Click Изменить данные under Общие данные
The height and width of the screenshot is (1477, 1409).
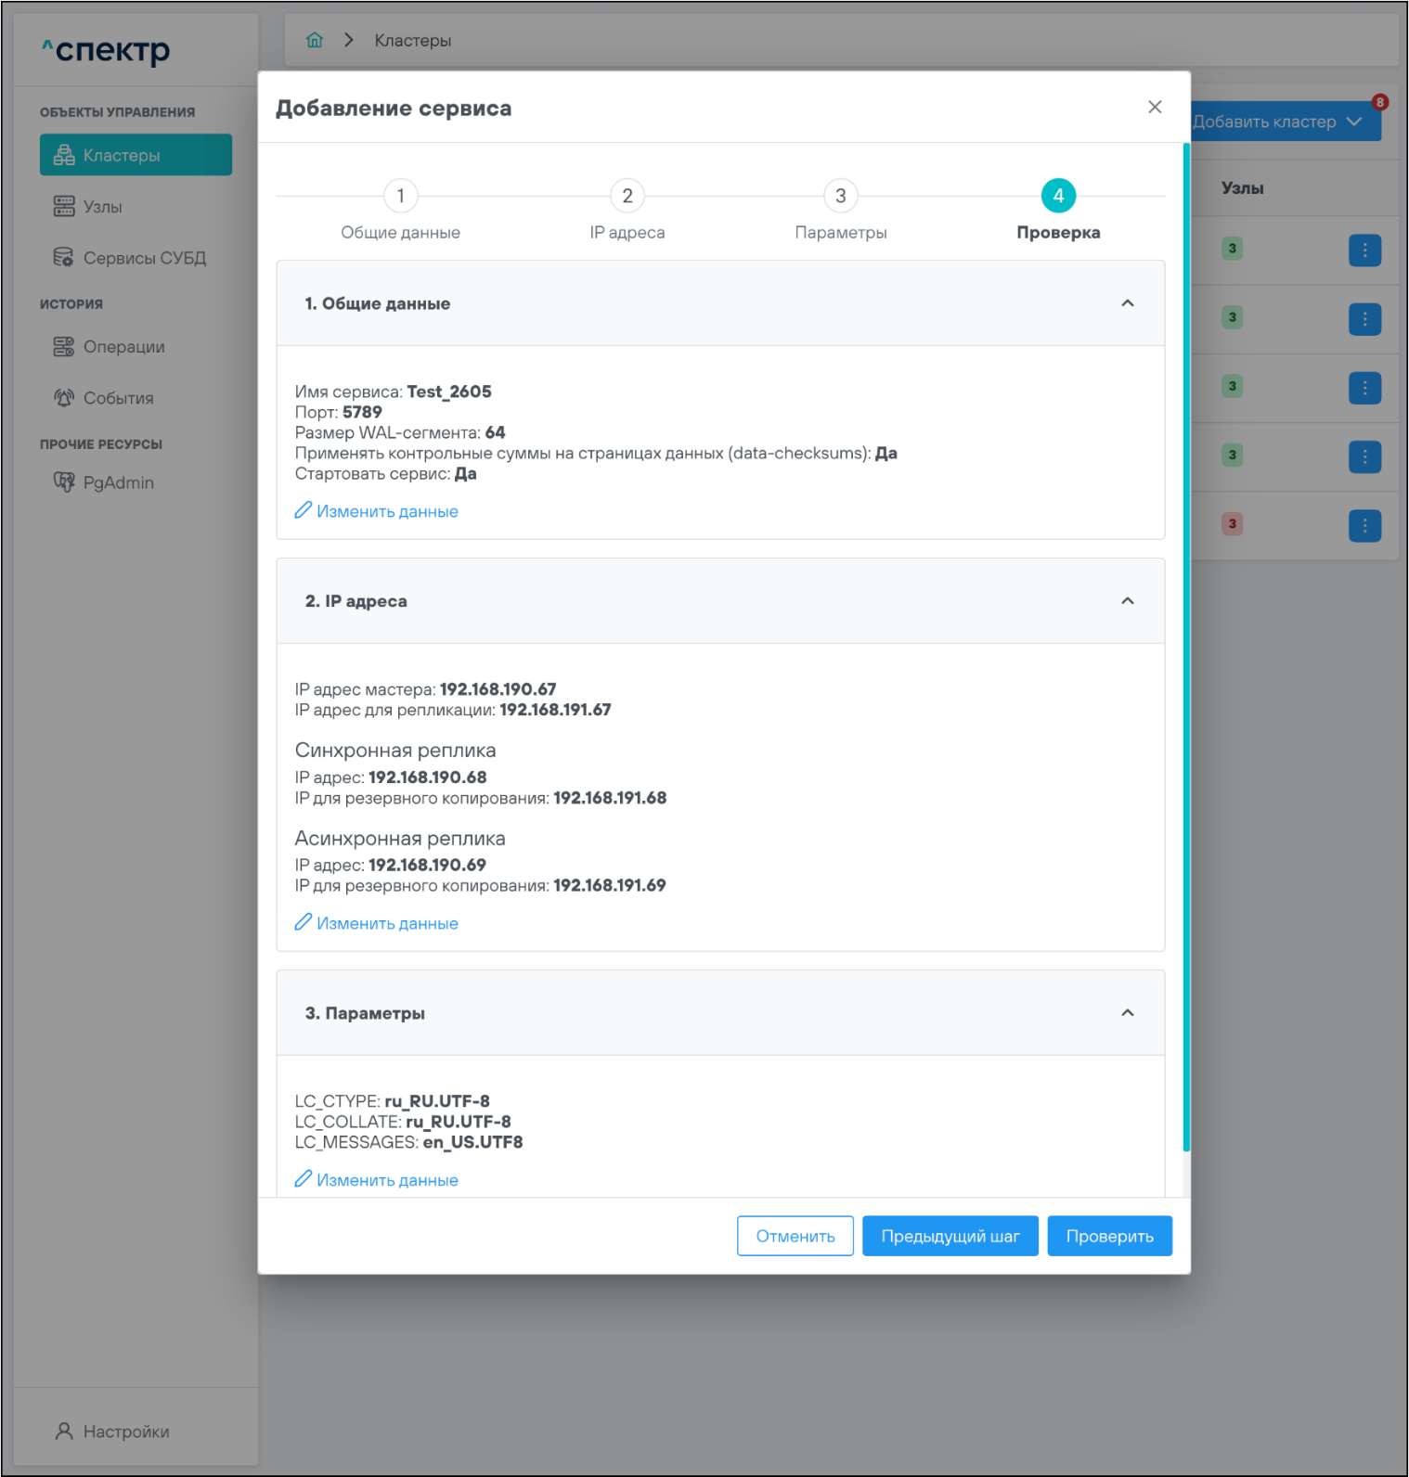click(377, 511)
